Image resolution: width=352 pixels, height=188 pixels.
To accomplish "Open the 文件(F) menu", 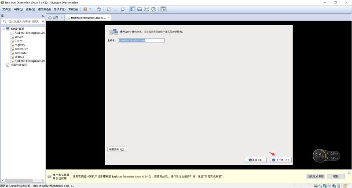I will [7, 9].
